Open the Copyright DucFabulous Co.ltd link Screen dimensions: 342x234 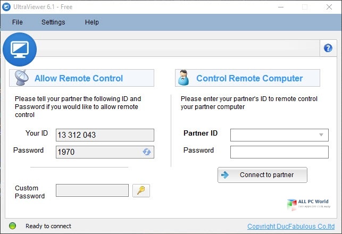pyautogui.click(x=291, y=227)
